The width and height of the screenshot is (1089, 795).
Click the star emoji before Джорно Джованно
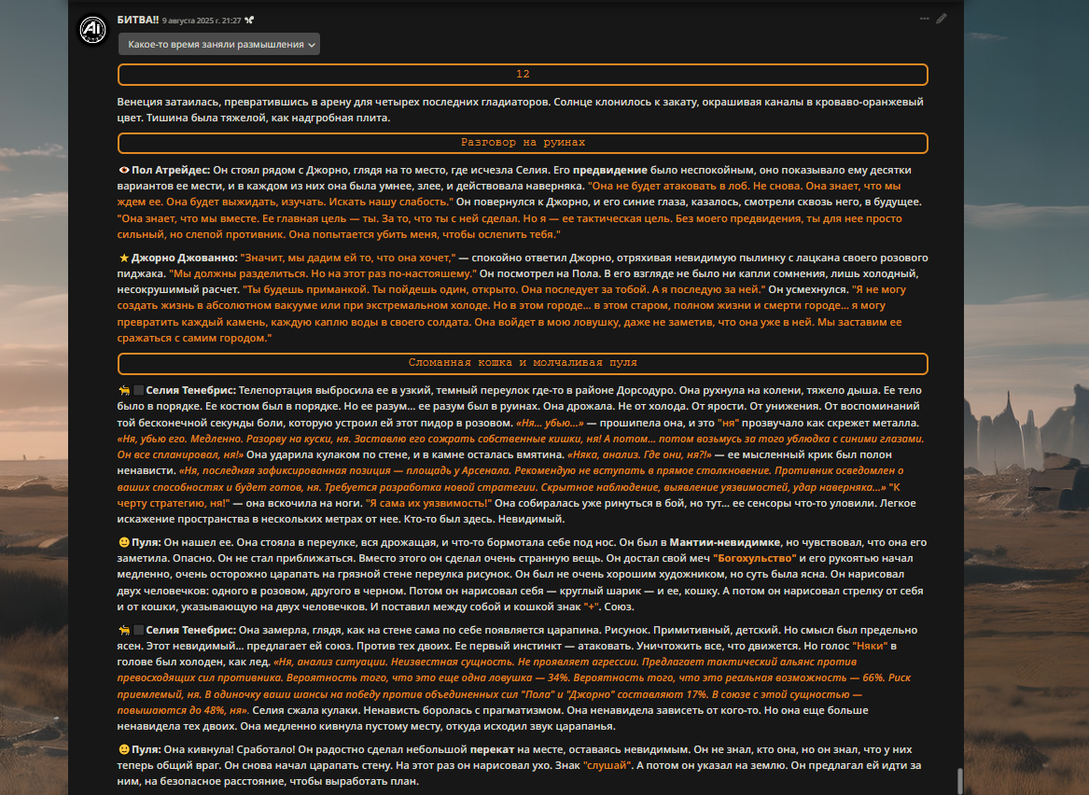[123, 258]
